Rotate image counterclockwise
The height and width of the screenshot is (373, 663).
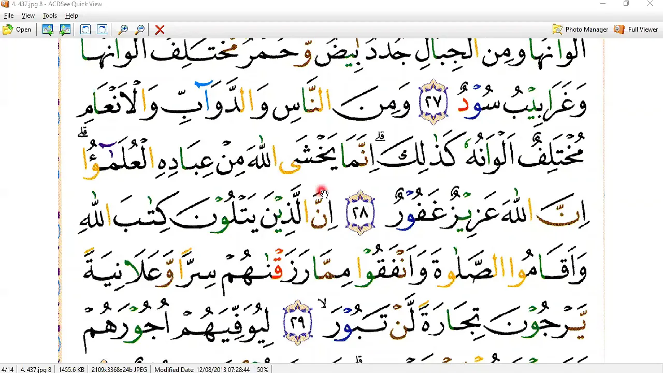tap(85, 30)
